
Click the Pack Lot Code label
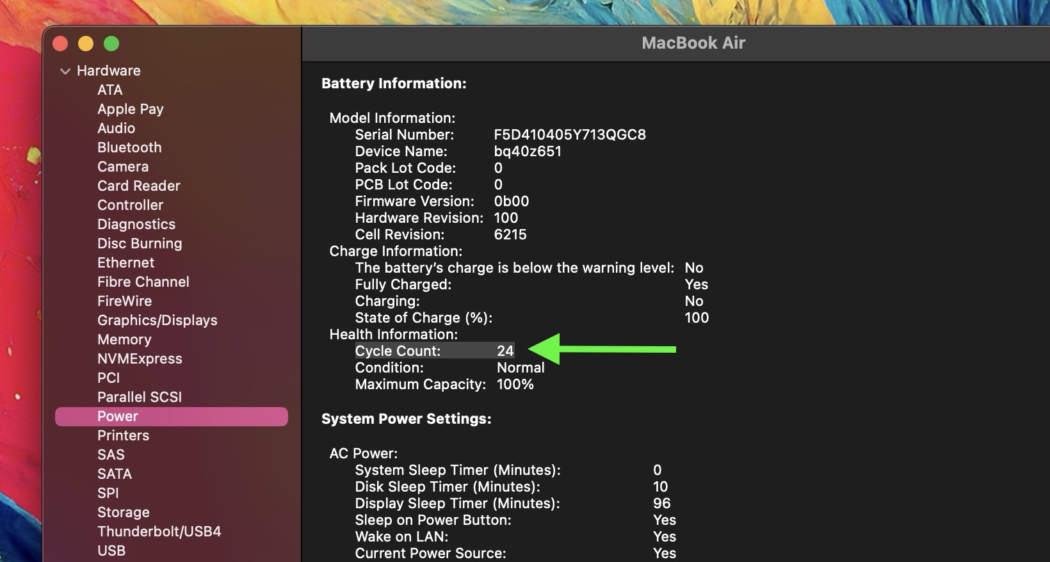(x=405, y=168)
